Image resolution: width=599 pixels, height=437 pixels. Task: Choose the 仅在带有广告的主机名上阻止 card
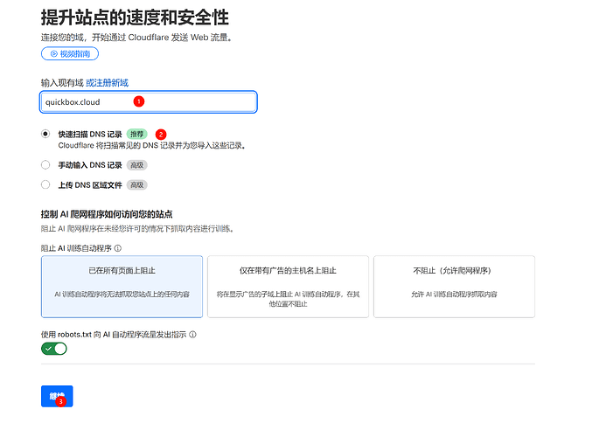tap(288, 287)
